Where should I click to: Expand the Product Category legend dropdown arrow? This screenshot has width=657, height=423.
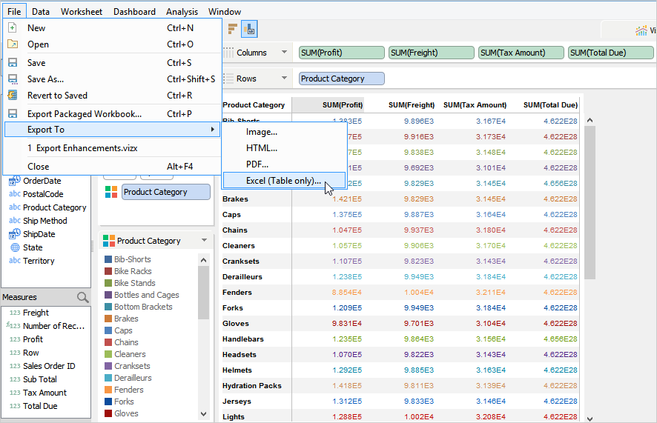pyautogui.click(x=204, y=241)
